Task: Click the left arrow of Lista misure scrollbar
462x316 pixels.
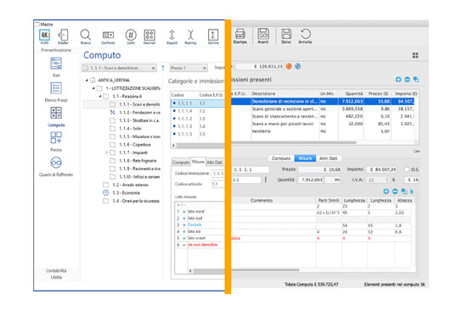Action: 190,271
